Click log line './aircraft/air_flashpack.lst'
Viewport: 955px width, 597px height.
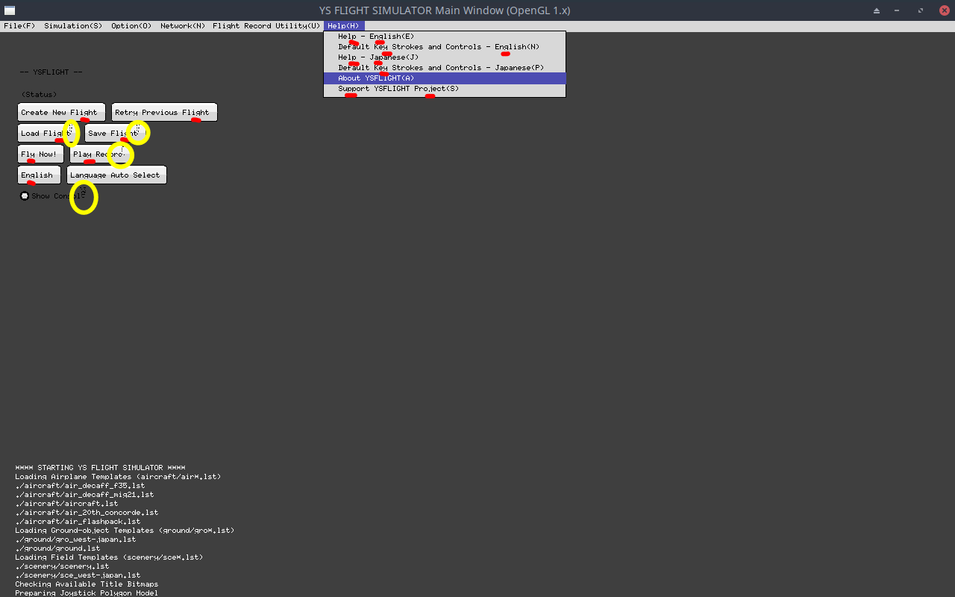[x=78, y=522]
